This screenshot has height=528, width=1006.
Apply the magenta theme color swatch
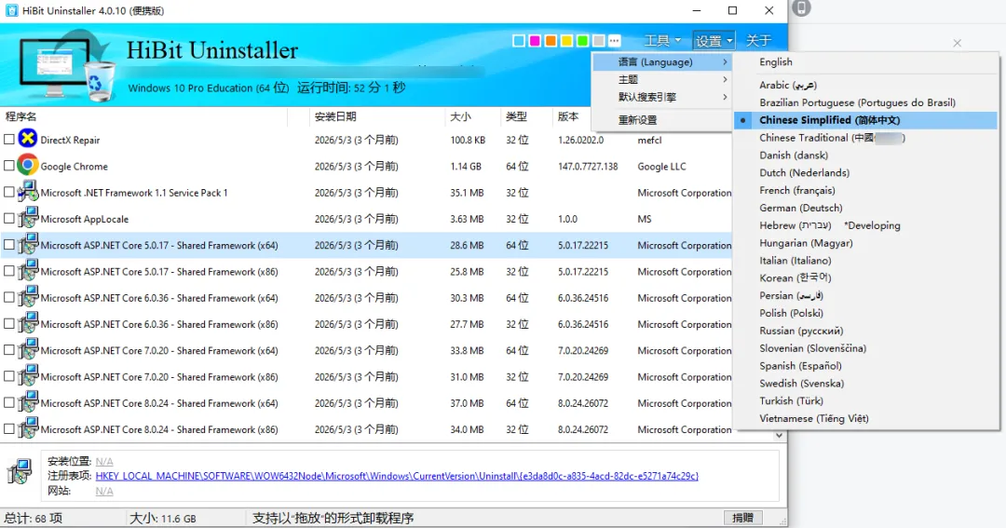click(535, 41)
